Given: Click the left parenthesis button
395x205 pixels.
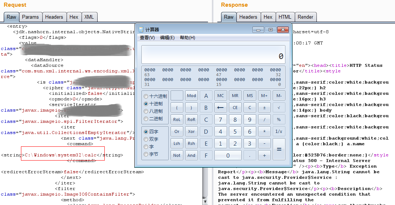Looking at the screenshot, I should point(177,108).
